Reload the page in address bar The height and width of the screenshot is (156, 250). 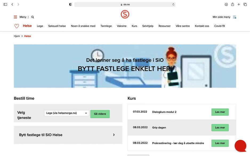point(174,5)
